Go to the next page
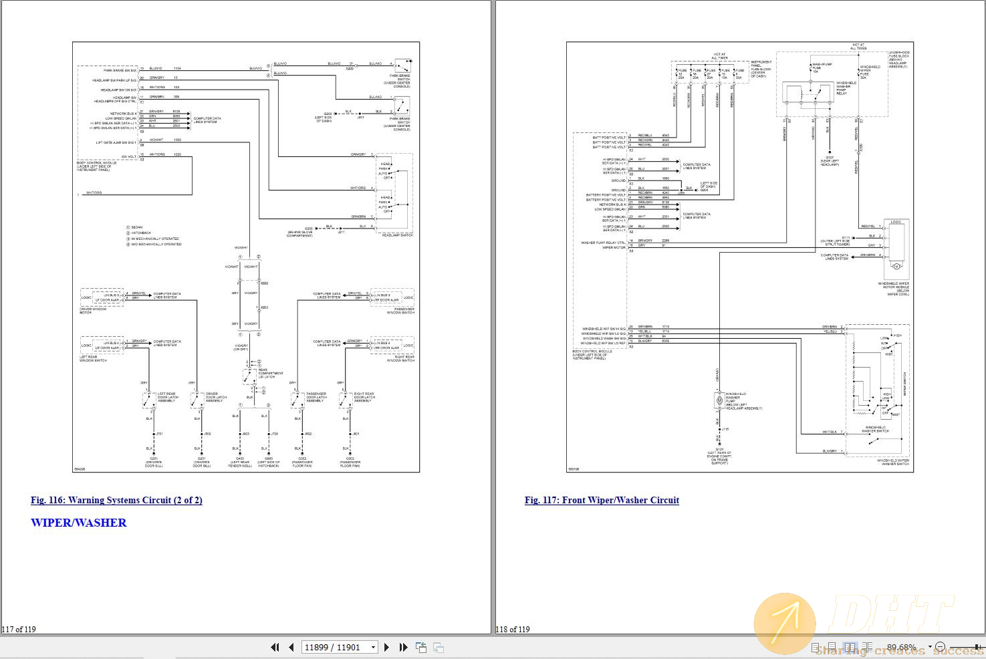 387,647
